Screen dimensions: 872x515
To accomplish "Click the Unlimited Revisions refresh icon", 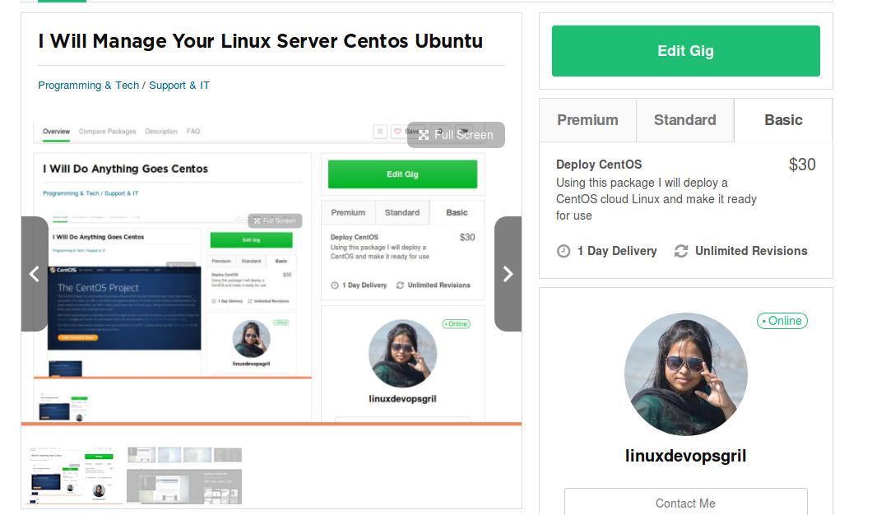I will click(x=680, y=251).
